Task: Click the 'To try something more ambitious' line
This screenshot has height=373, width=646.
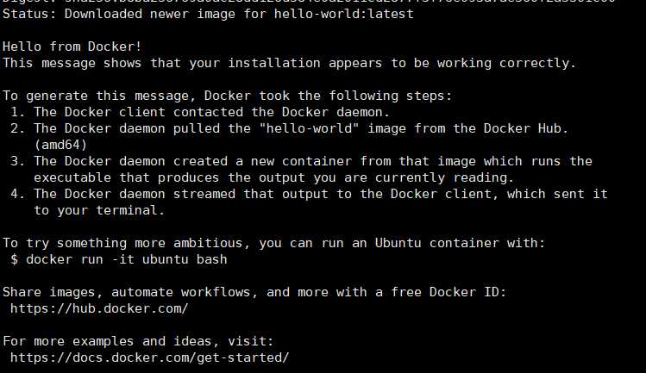Action: tap(274, 243)
